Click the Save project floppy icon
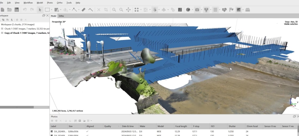 [x=16, y=10]
